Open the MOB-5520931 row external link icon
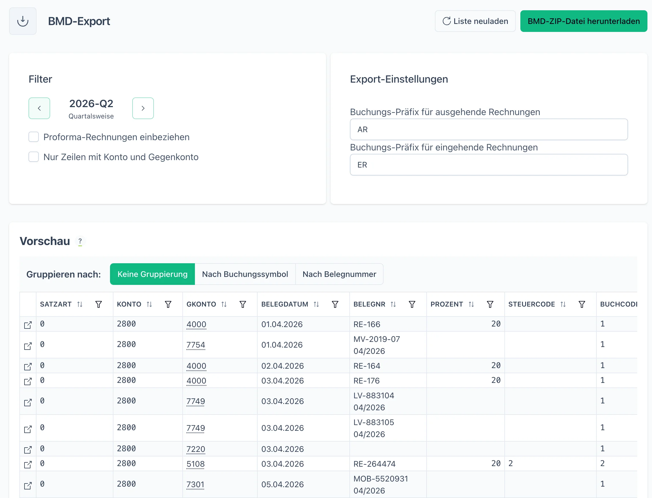This screenshot has width=652, height=498. tap(28, 485)
